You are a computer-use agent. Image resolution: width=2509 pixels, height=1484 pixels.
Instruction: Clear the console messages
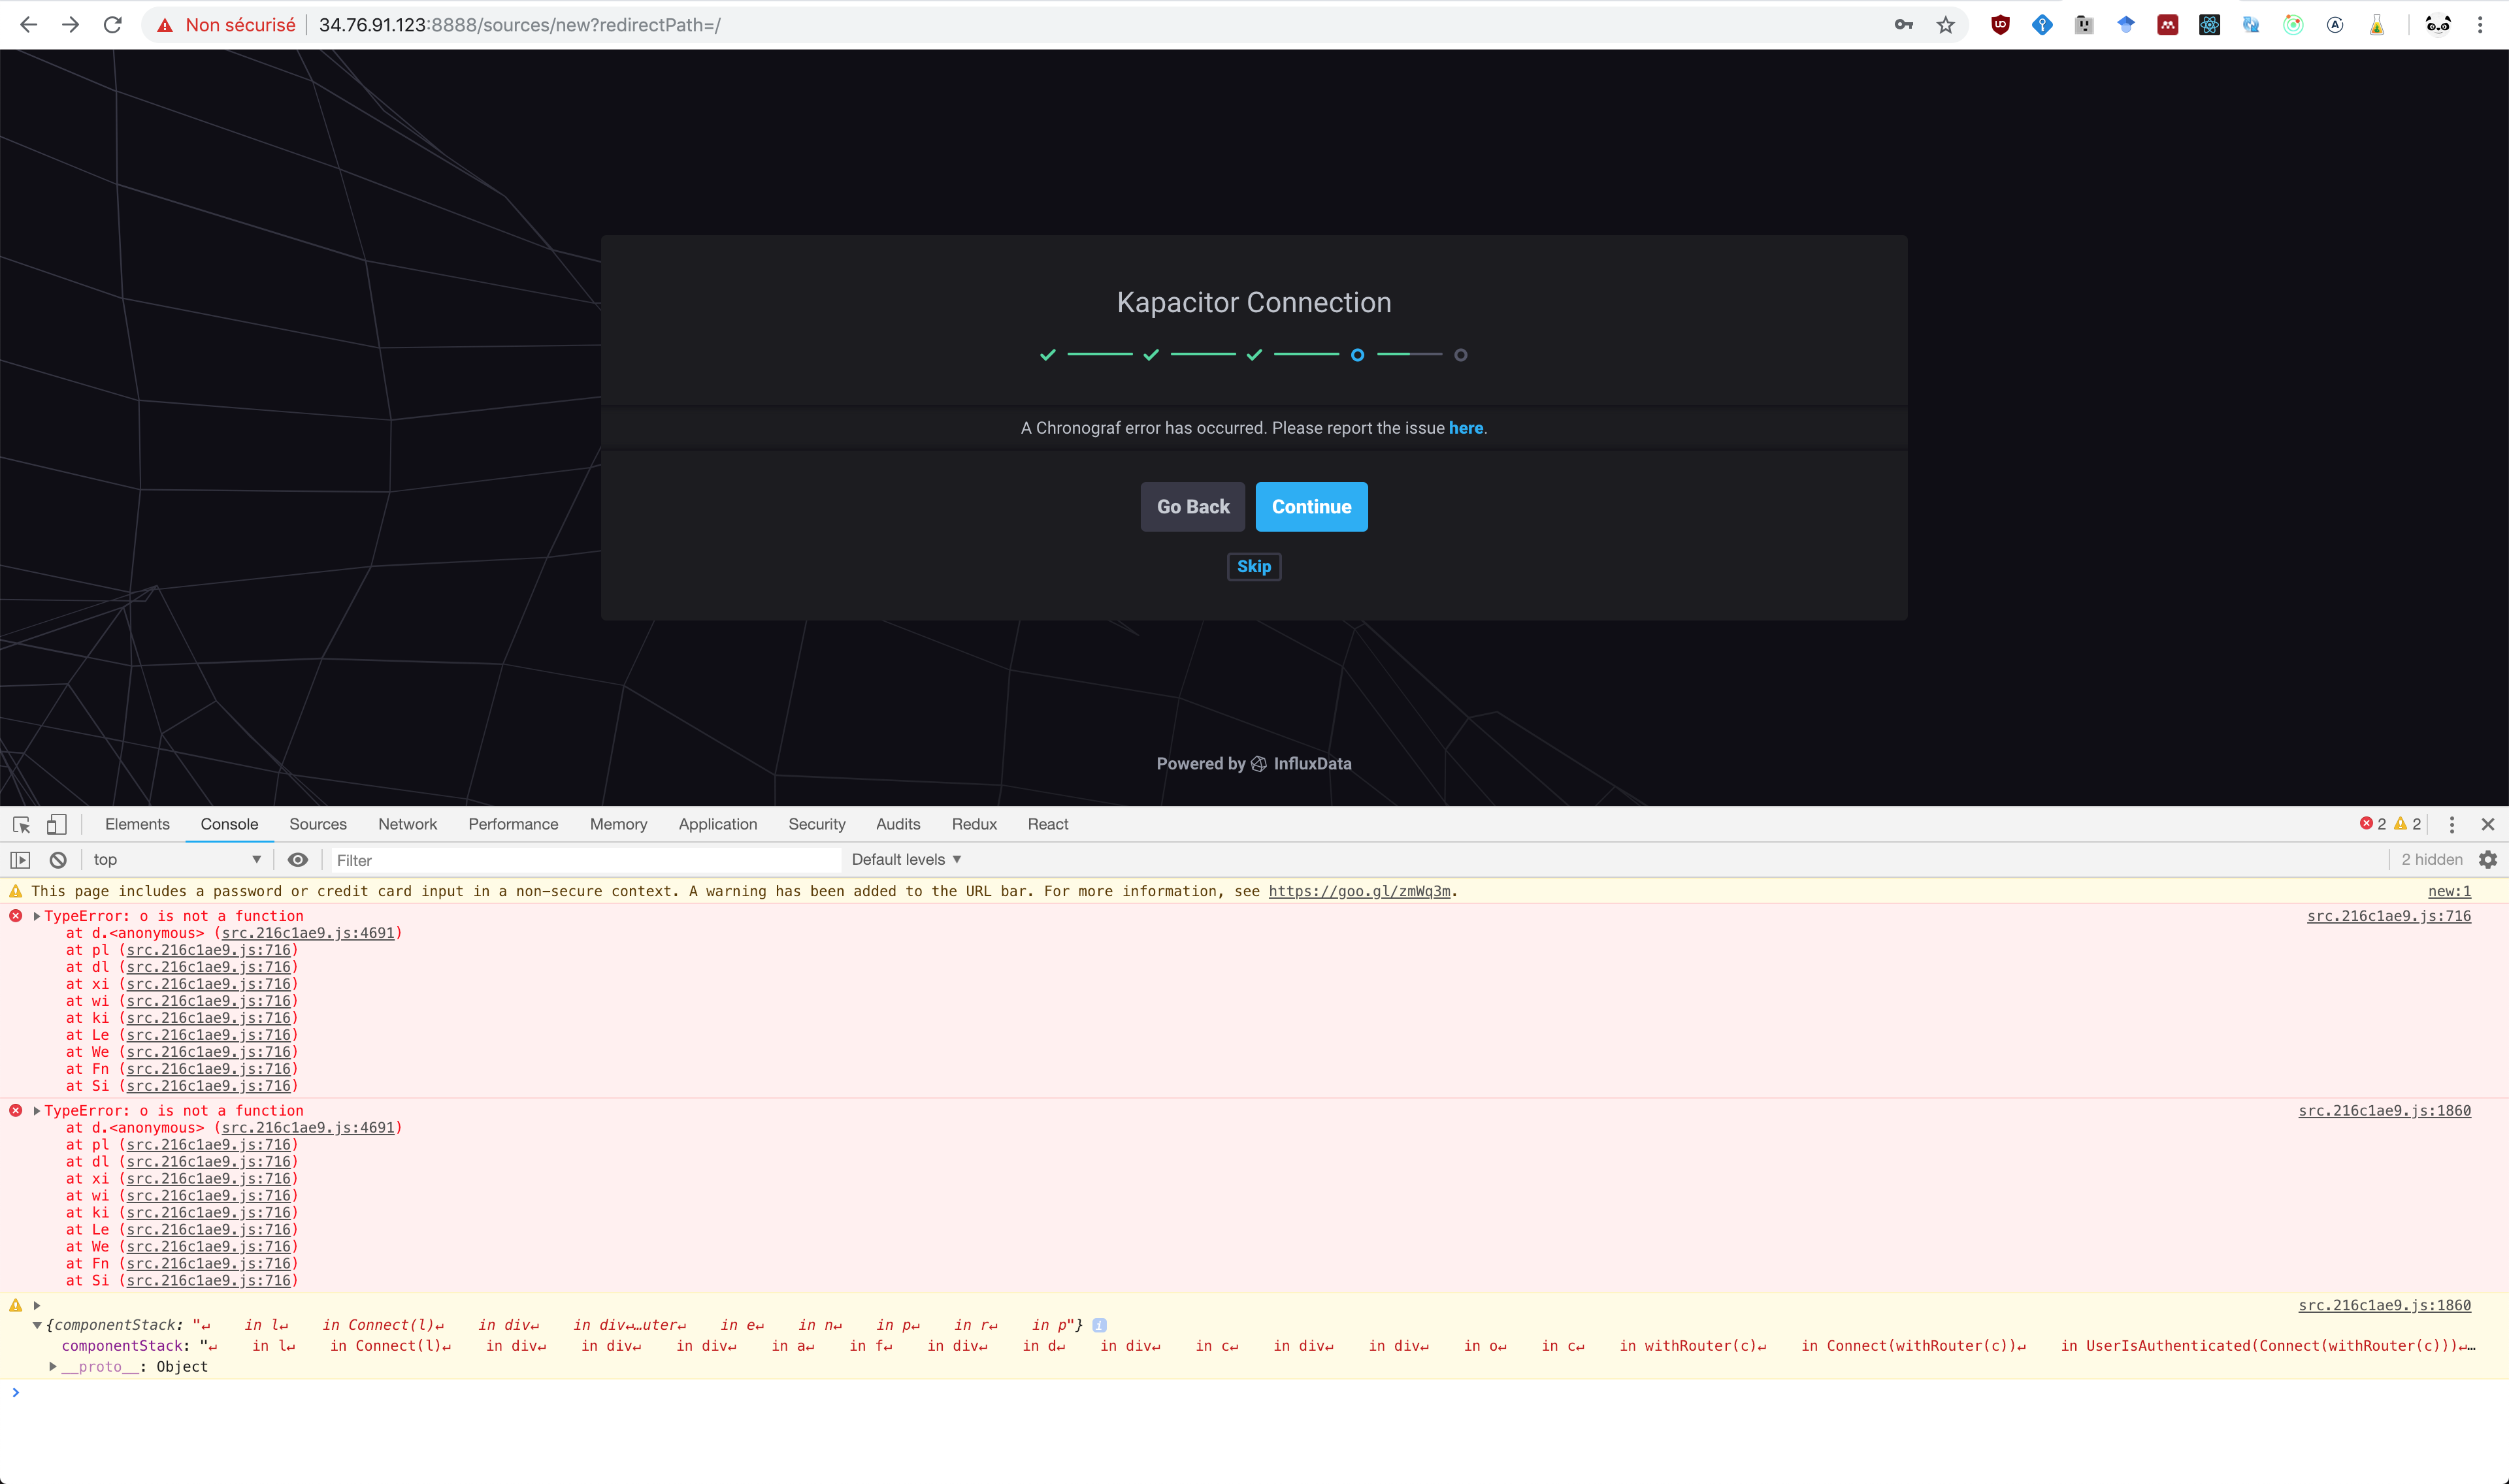(x=57, y=859)
